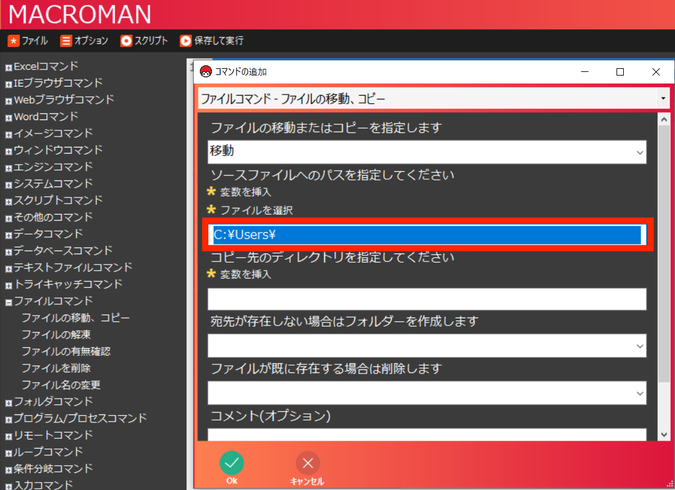Click 変数を挿入 under destination directory
675x490 pixels.
(x=246, y=274)
